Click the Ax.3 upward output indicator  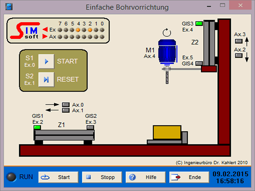238,41
